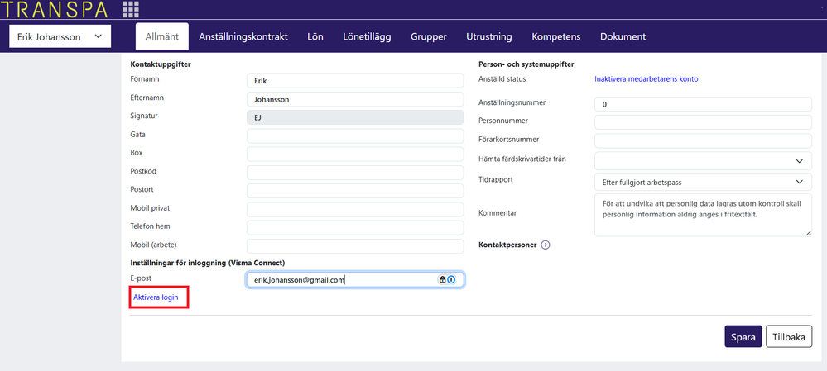The image size is (827, 371).
Task: Open the Anställningskontrakt tab
Action: [x=243, y=37]
